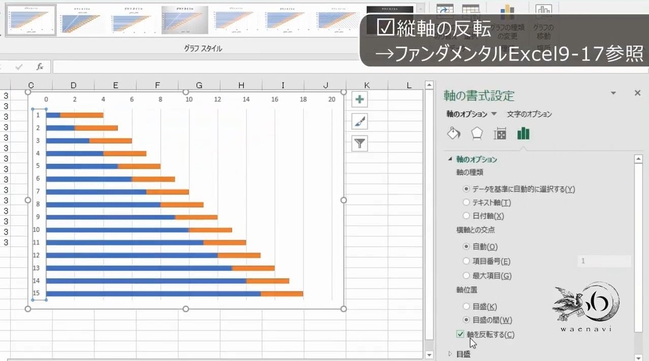Expand the chart styles gallery arrow

pyautogui.click(x=421, y=9)
